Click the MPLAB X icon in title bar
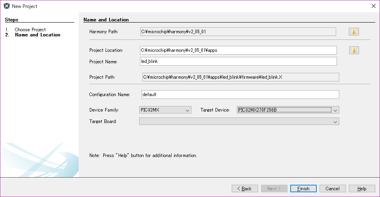The width and height of the screenshot is (380, 197). tap(6, 6)
